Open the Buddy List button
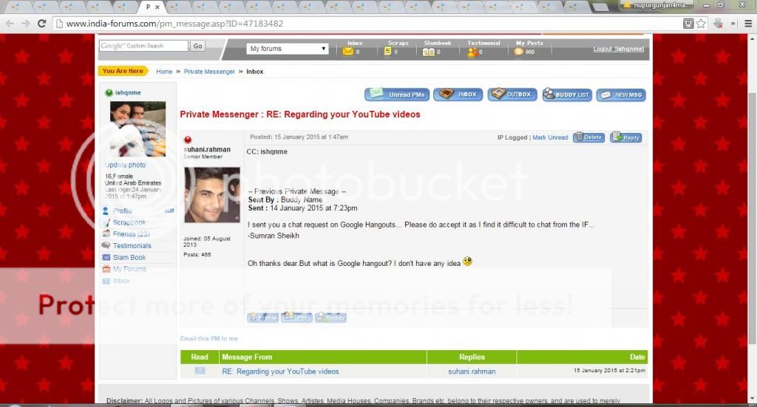Viewport: 757px width, 407px height. pyautogui.click(x=566, y=95)
